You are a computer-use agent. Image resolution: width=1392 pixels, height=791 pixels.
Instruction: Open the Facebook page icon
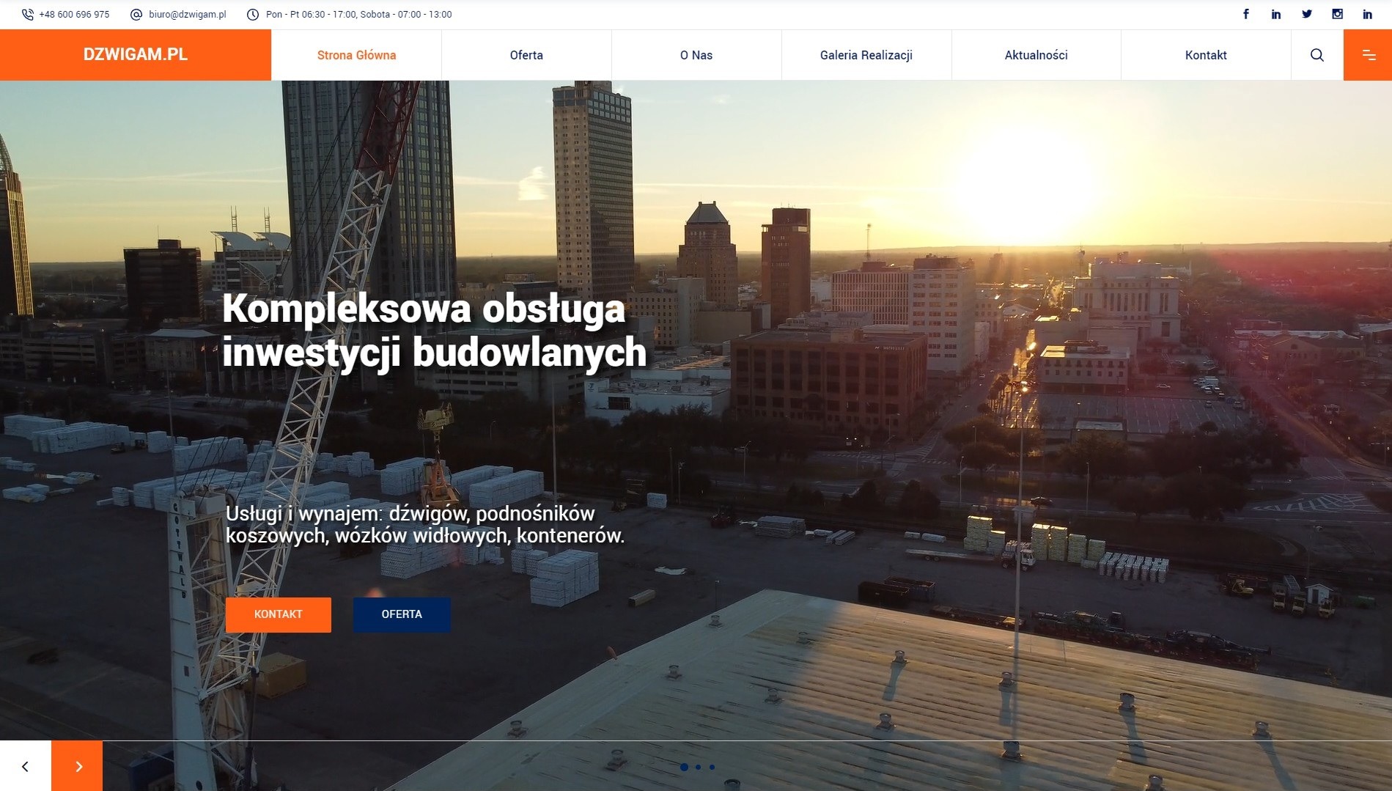click(1246, 13)
